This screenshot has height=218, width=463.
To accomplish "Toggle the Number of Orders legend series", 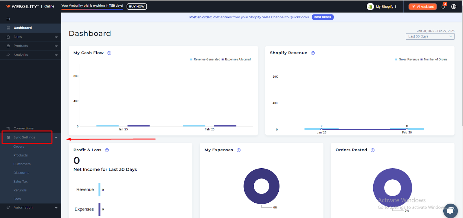I will (435, 59).
